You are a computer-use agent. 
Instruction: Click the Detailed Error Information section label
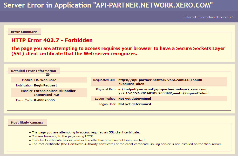coord(33,71)
